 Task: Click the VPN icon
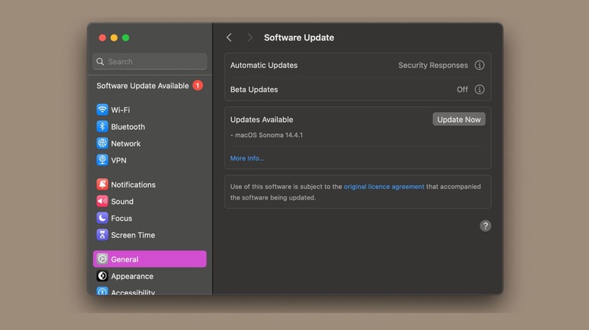102,160
